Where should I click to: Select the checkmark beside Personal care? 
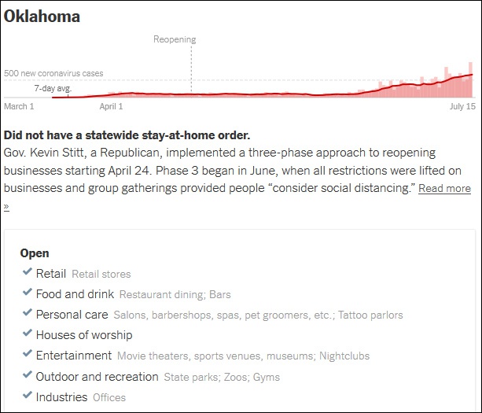click(28, 312)
